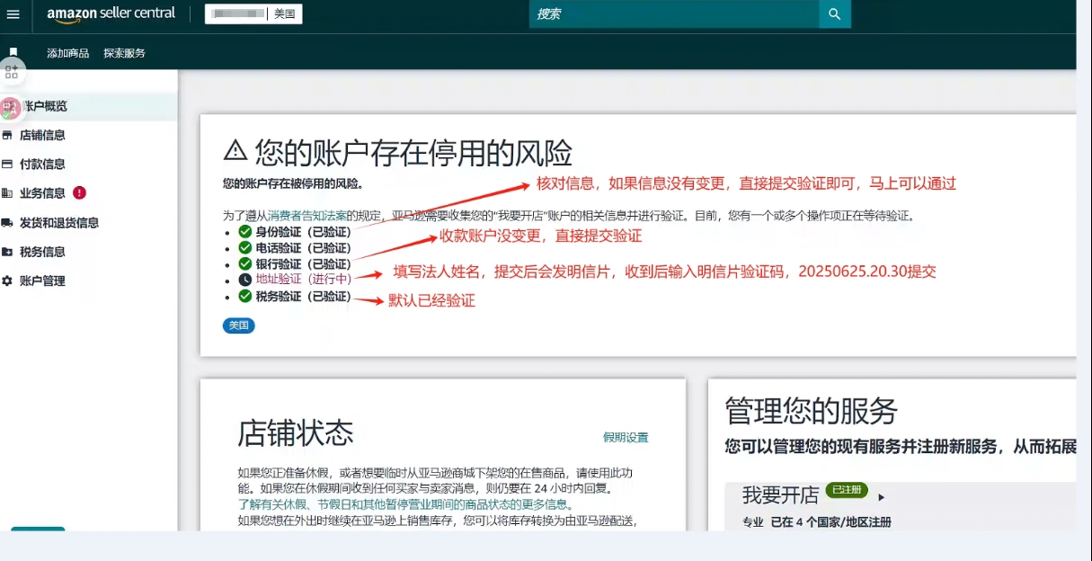Expand the 我要开店 arrow
Viewport: 1092px width, 561px height.
[882, 497]
